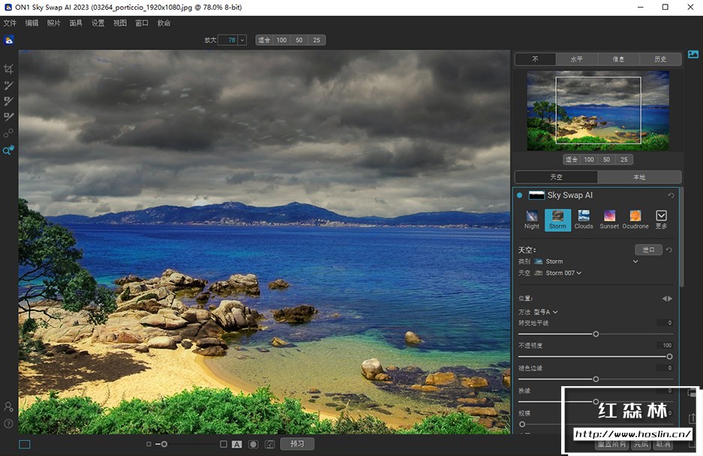The image size is (703, 456).
Task: Switch to the 本地 tab
Action: tap(639, 177)
